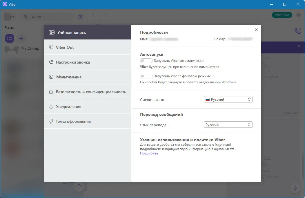Image resolution: width=305 pixels, height=198 pixels.
Task: Click the gear settings icon in the main window
Action: point(298,15)
